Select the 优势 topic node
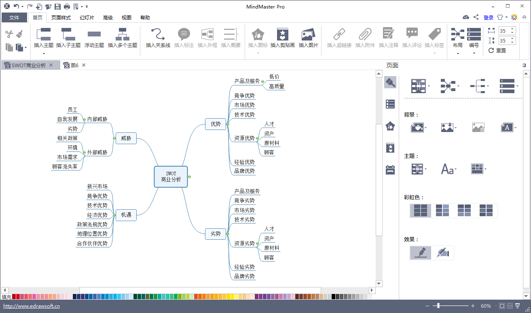The width and height of the screenshot is (531, 313). tap(216, 124)
